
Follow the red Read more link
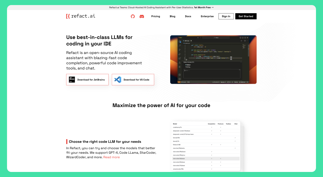coord(112,157)
